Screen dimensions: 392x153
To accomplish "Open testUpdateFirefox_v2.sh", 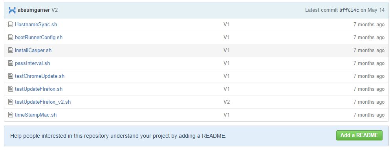I will tap(43, 102).
